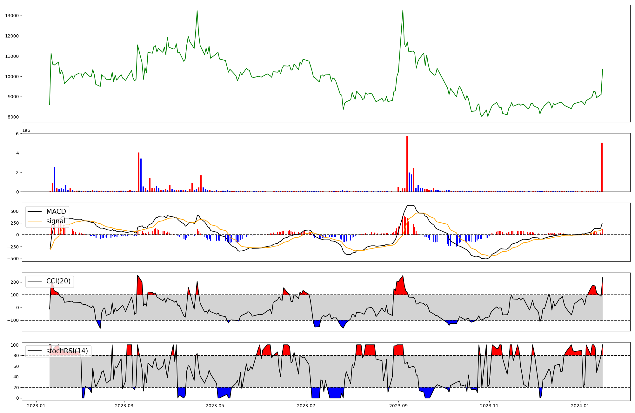The height and width of the screenshot is (413, 635).
Task: Click the black MACD legend line swatch
Action: tap(35, 212)
